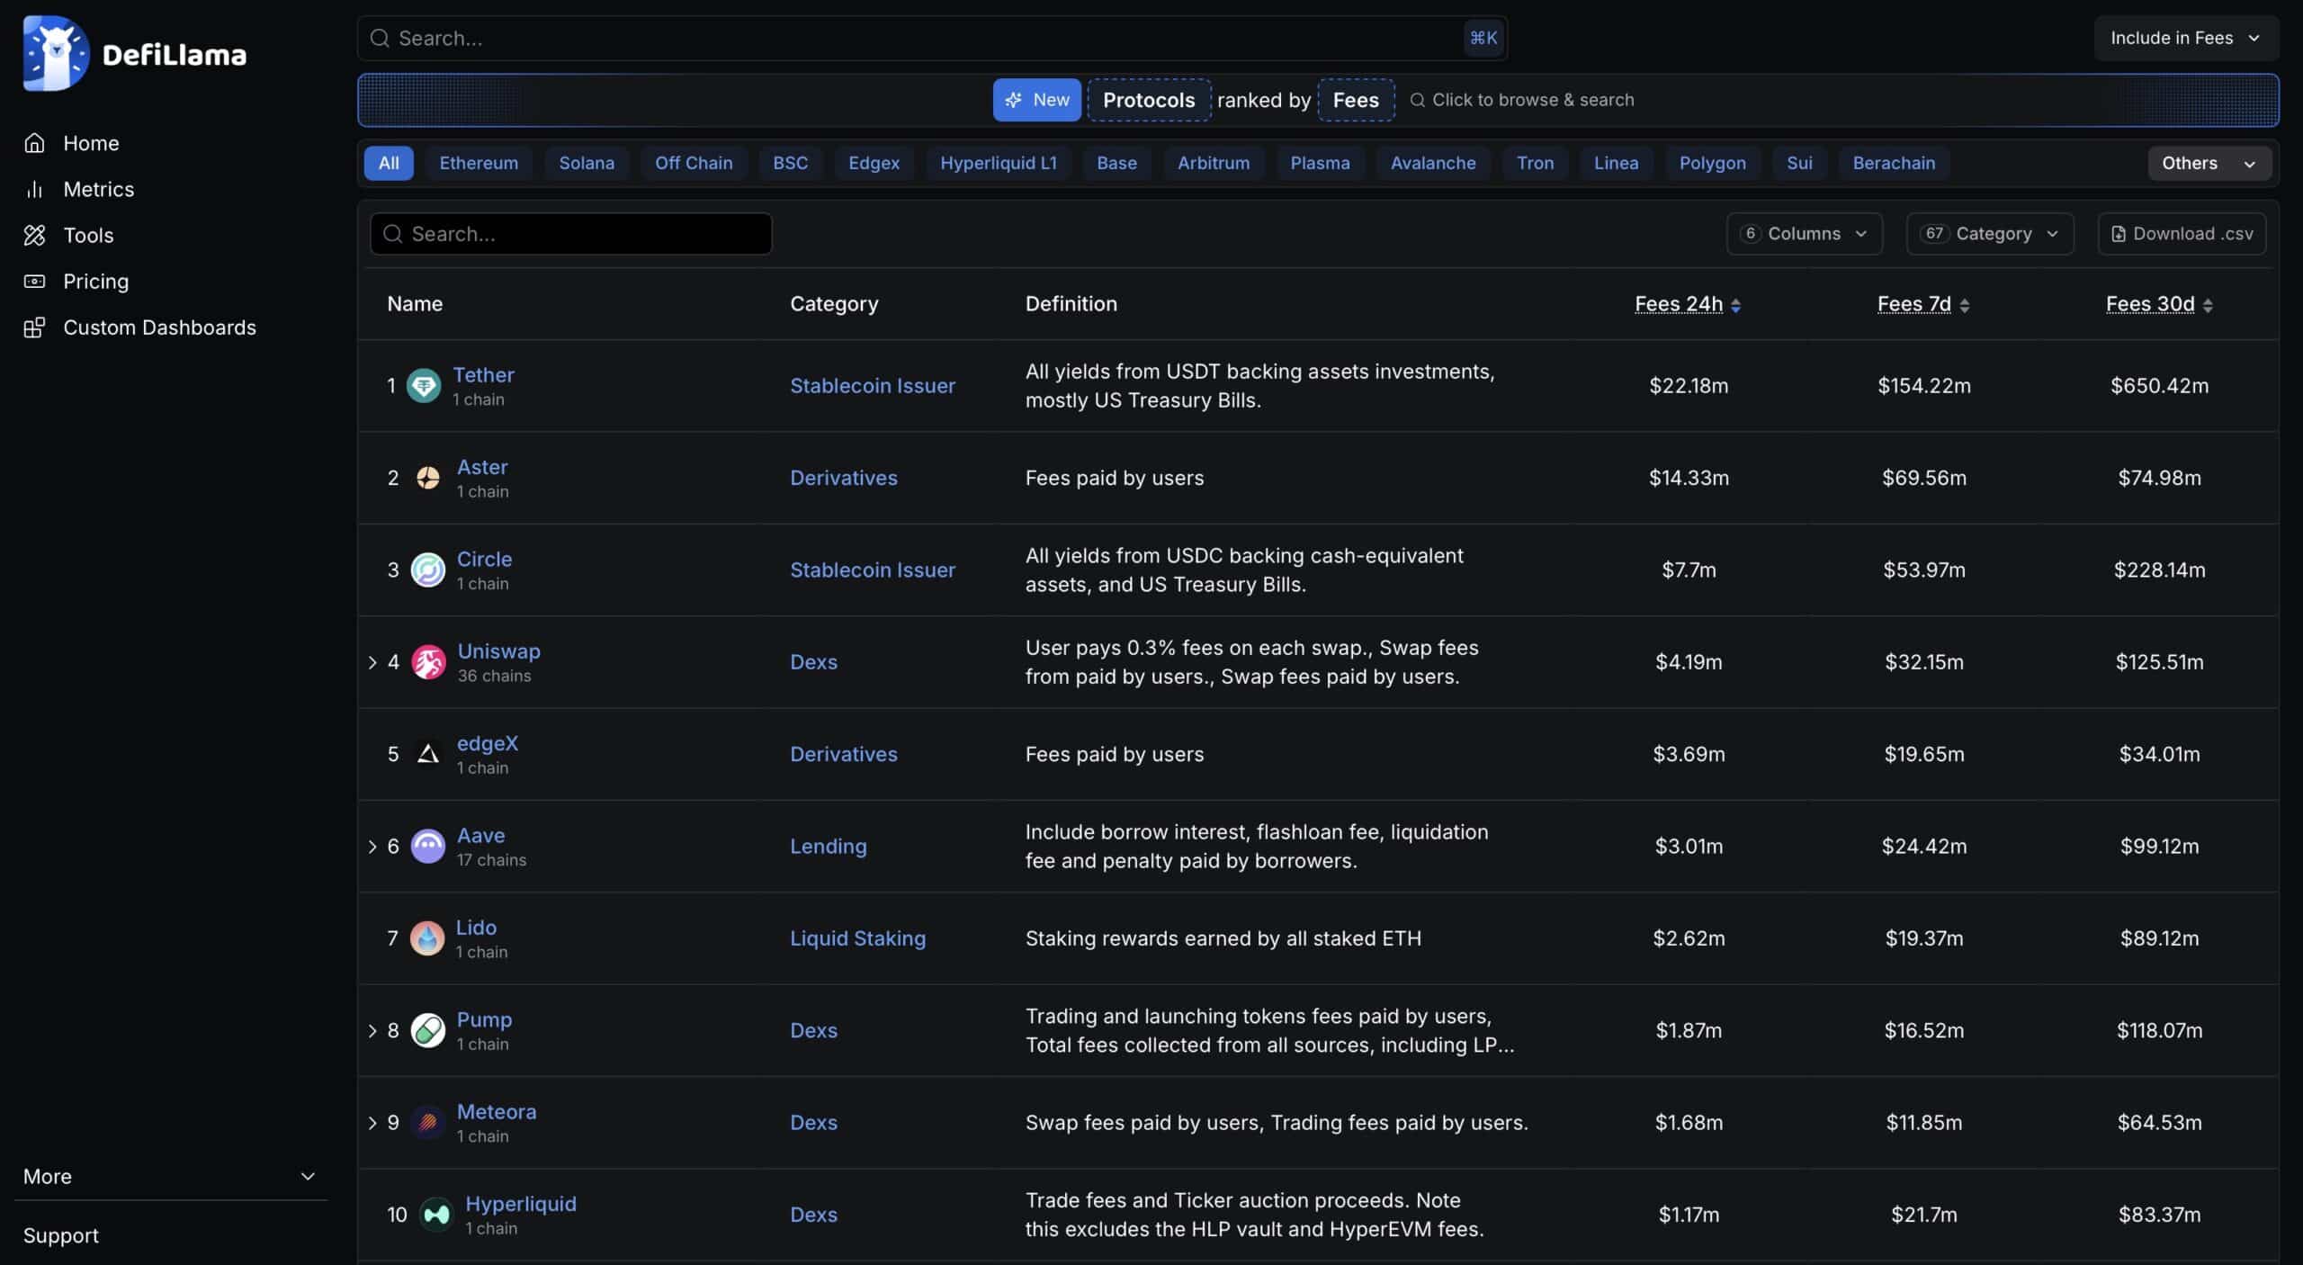Click the Hyperliquid protocol logo

pyautogui.click(x=436, y=1215)
